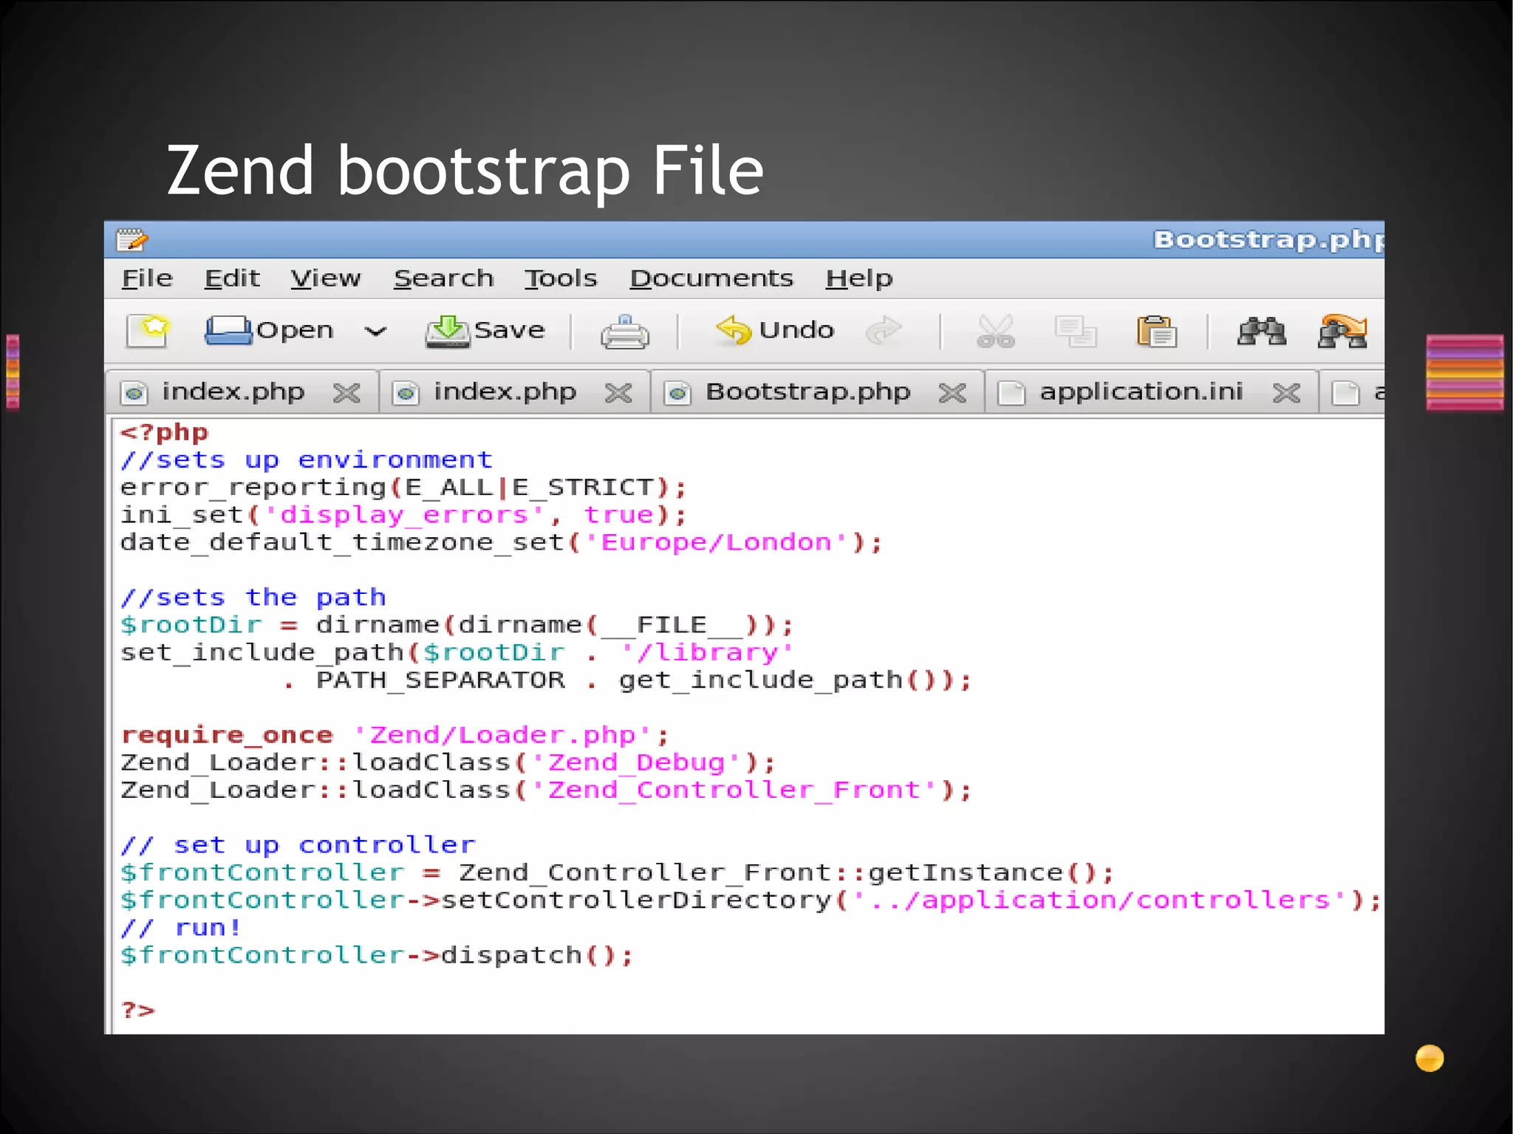Click the gedit app icon in title bar

(x=132, y=239)
